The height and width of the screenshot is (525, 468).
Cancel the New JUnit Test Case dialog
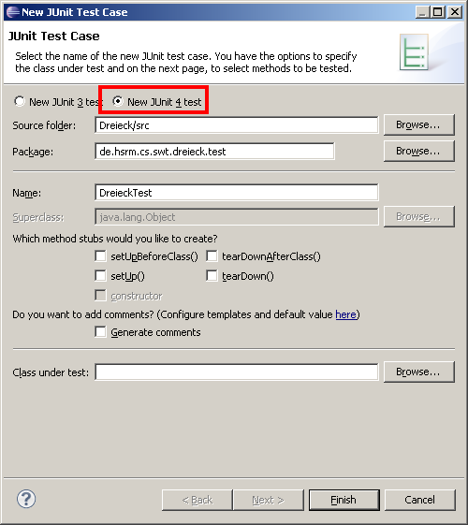[420, 500]
